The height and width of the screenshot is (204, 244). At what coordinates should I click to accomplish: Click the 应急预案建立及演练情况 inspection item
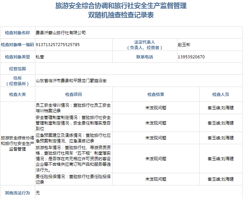(73, 138)
